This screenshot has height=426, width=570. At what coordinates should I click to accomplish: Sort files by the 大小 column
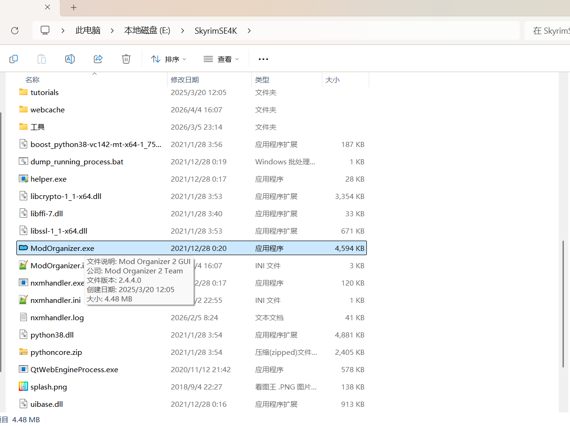332,80
